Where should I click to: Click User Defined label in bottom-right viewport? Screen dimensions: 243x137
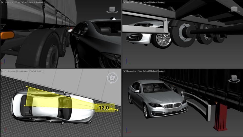tap(144, 71)
